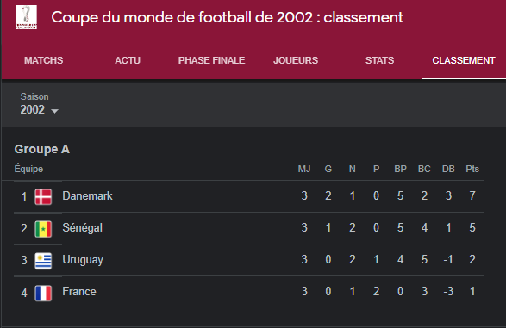This screenshot has width=506, height=328.
Task: Click the World Cup trophy logo
Action: [x=26, y=17]
